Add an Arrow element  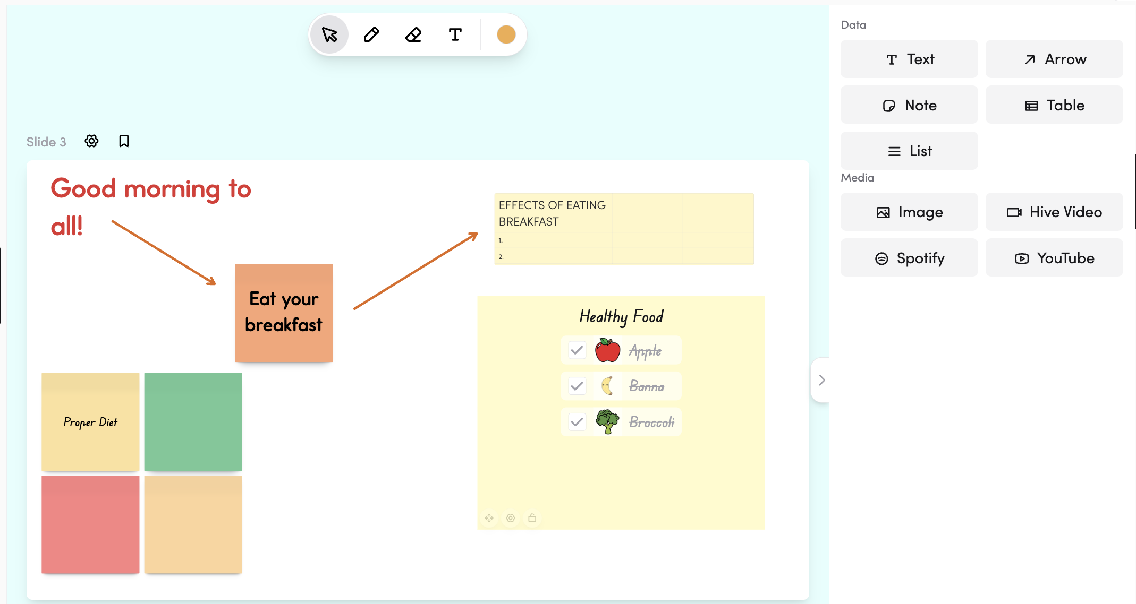click(x=1054, y=59)
